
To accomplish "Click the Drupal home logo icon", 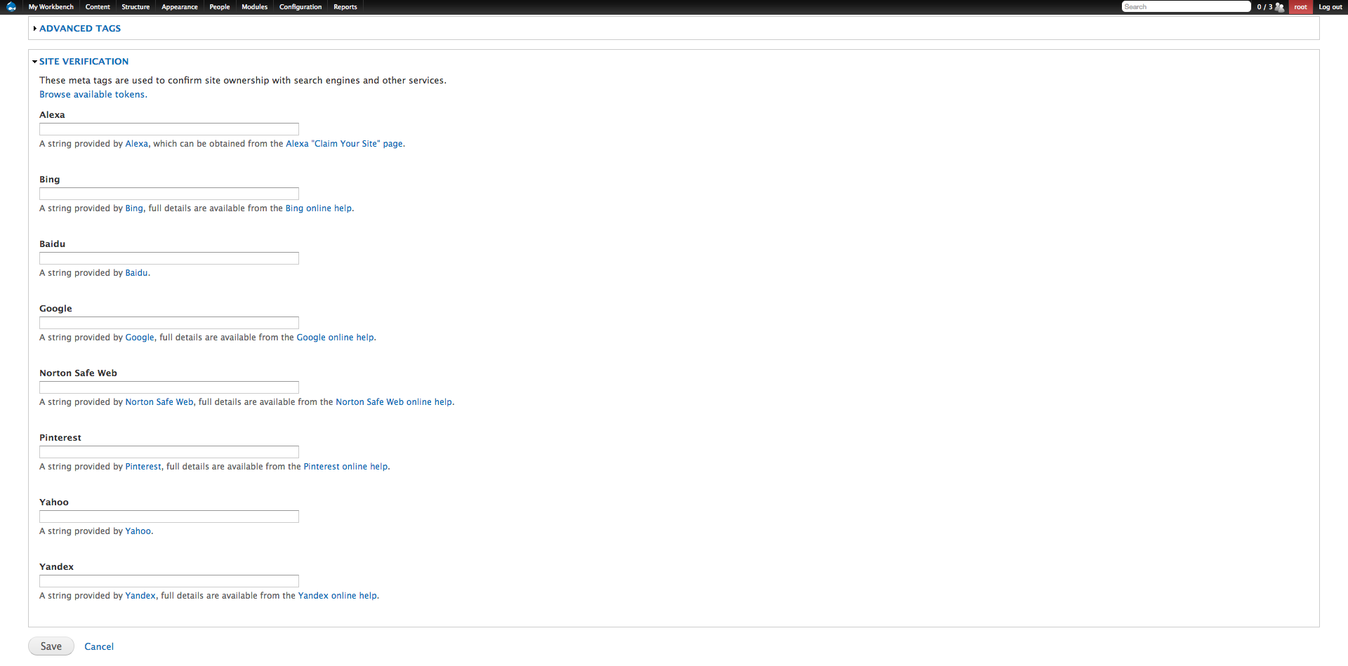I will point(11,7).
